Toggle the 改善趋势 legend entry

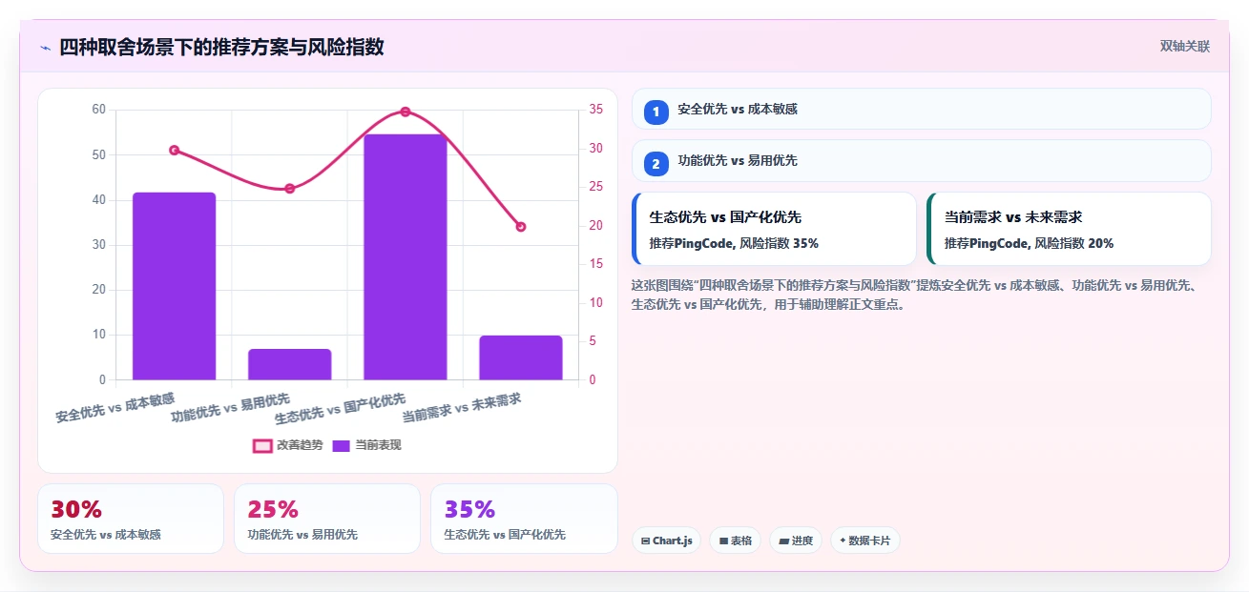tap(287, 445)
